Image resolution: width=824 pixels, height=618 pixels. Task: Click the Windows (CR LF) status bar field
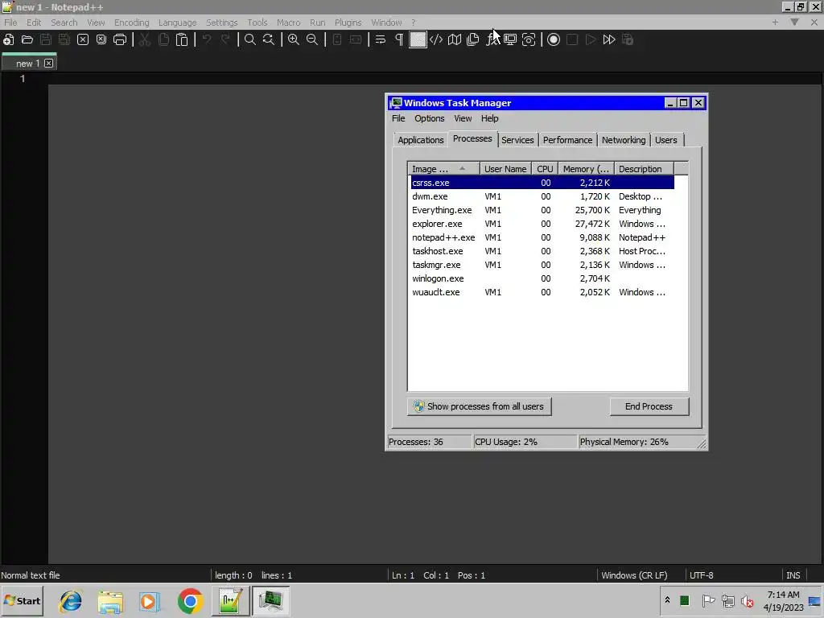(x=641, y=575)
